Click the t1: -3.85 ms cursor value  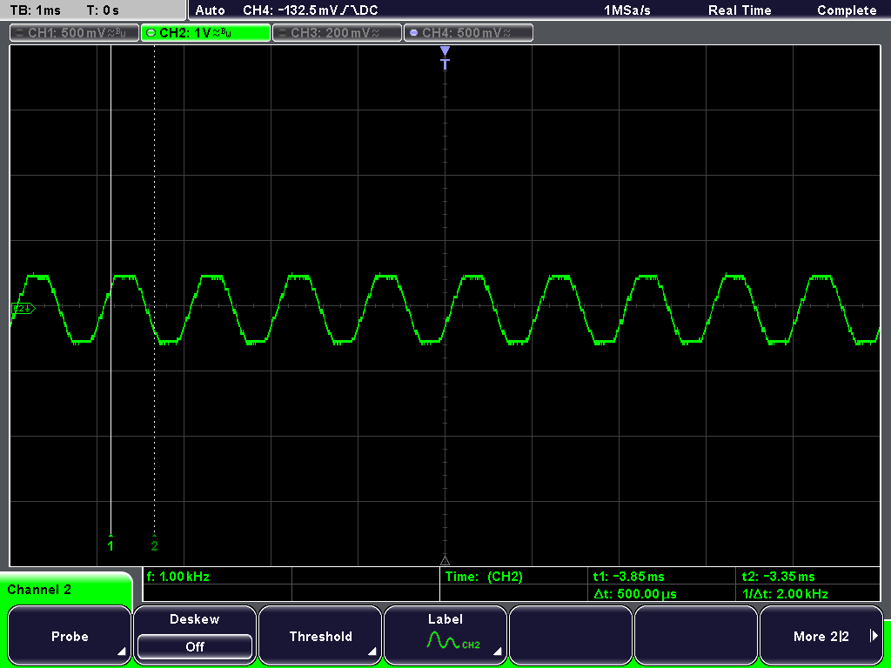(628, 576)
